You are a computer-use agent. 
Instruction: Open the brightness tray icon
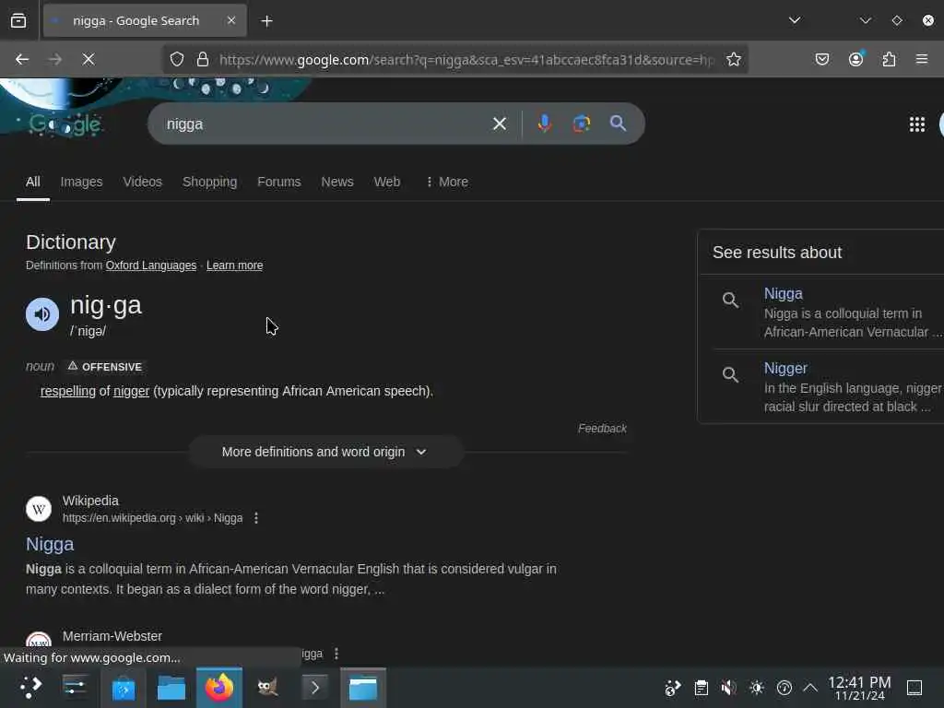(757, 688)
